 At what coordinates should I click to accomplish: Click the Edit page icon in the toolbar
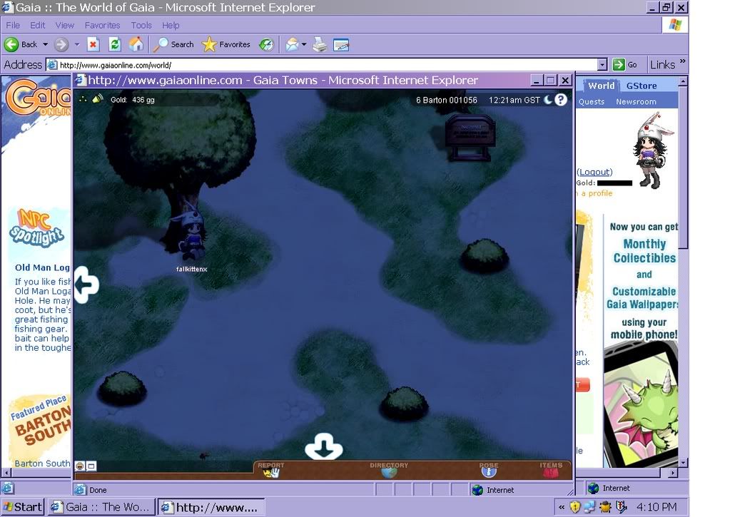(x=341, y=45)
